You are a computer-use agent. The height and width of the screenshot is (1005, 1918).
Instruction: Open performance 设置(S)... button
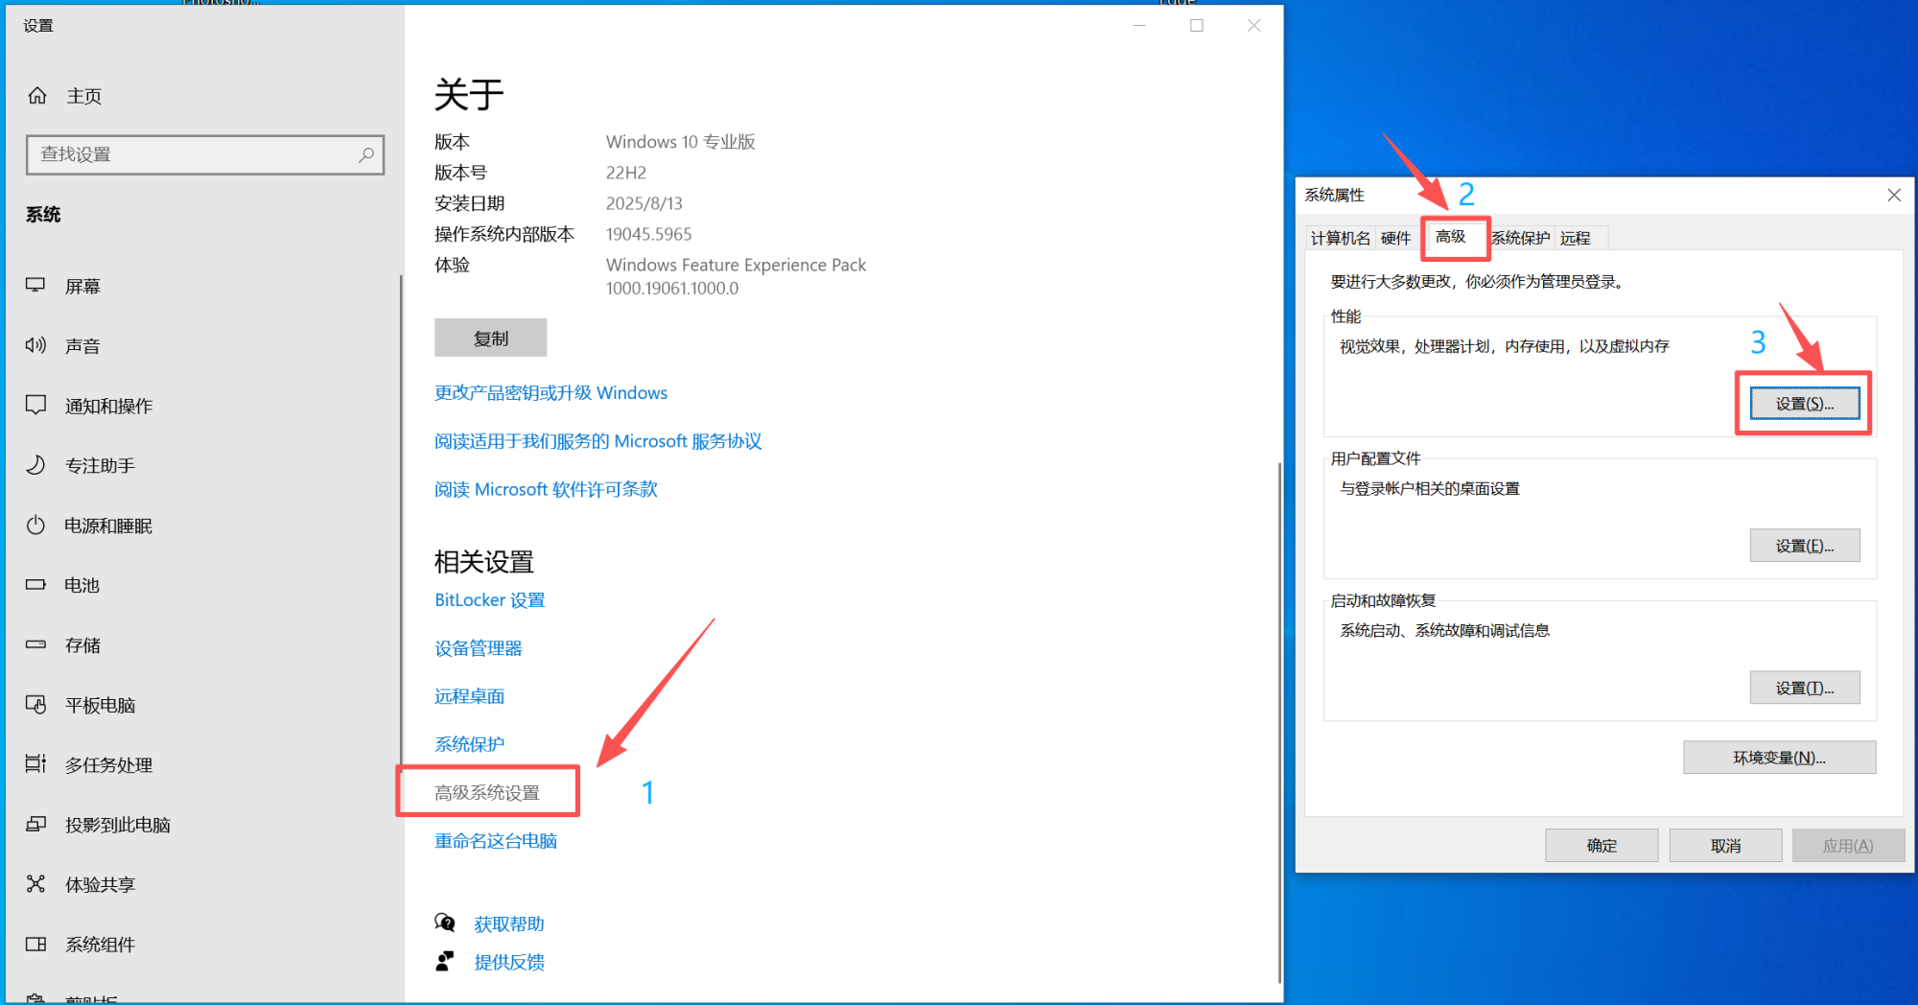pos(1804,404)
